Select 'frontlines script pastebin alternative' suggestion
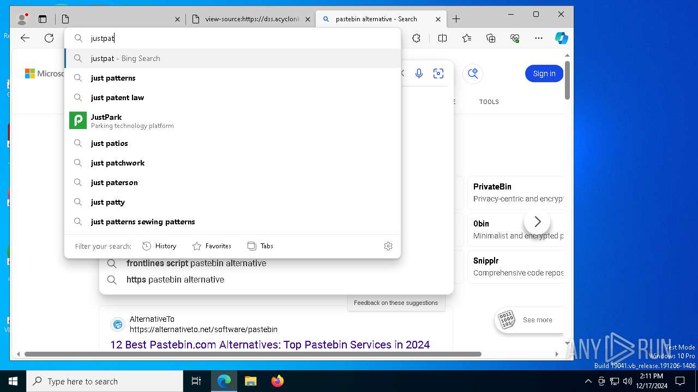This screenshot has height=392, width=698. click(x=196, y=264)
